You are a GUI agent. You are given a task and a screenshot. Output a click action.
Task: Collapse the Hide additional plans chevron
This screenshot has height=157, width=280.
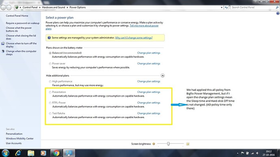click(162, 75)
